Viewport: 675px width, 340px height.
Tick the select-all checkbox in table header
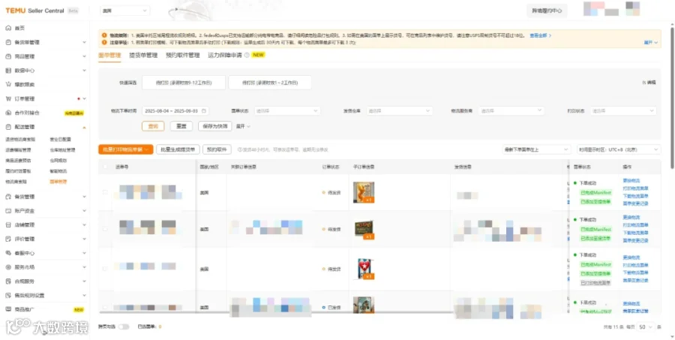tap(106, 167)
